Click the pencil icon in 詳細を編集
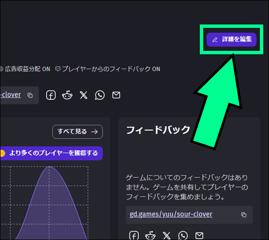 215,40
